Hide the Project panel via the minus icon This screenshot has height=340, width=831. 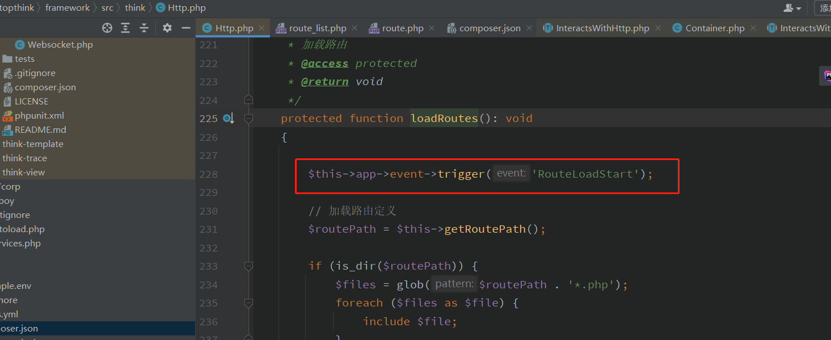click(x=185, y=27)
